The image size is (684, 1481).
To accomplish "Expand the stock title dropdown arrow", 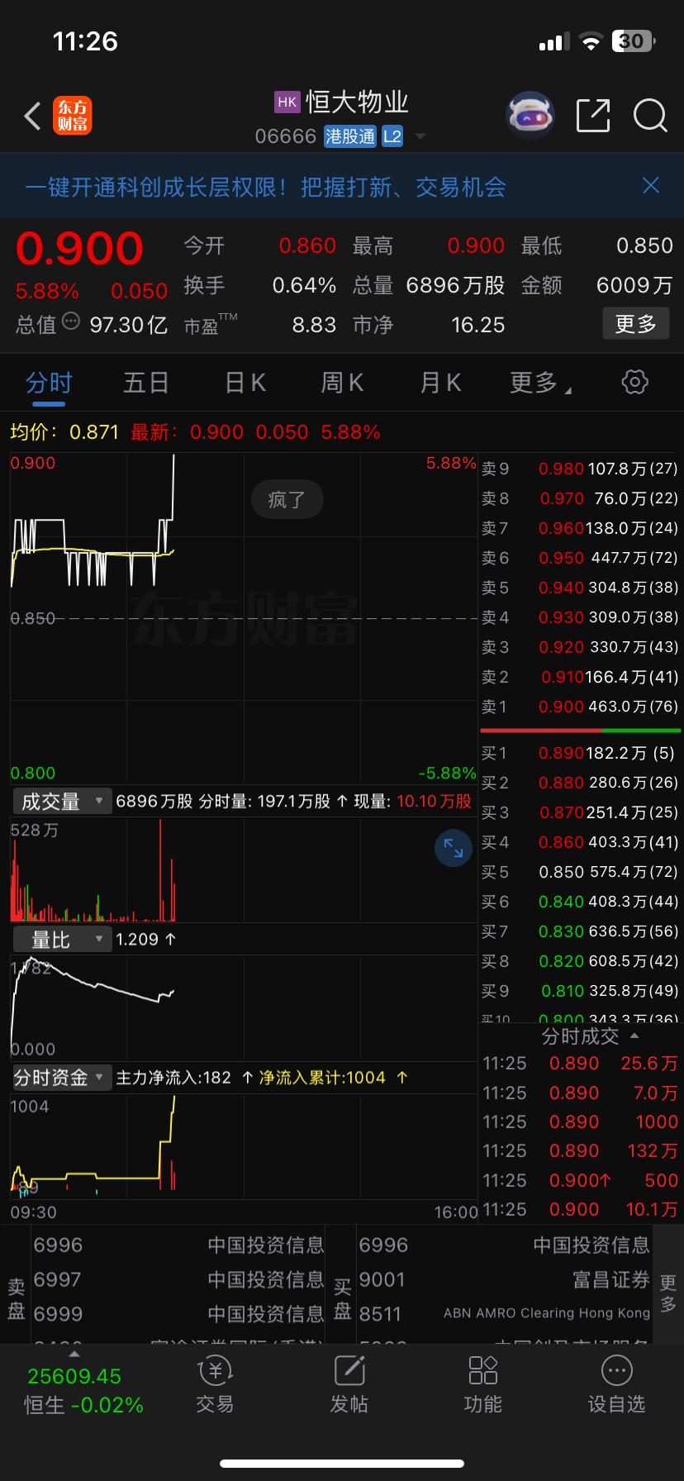I will (420, 136).
